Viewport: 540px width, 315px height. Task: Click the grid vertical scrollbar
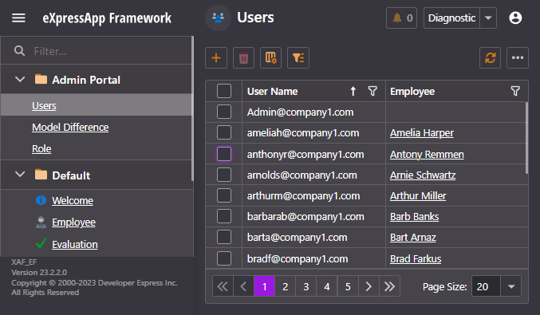(x=526, y=138)
